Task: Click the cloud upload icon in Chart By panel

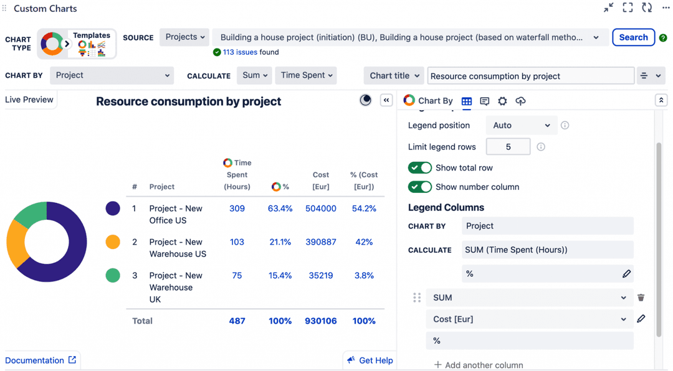Action: pos(520,101)
